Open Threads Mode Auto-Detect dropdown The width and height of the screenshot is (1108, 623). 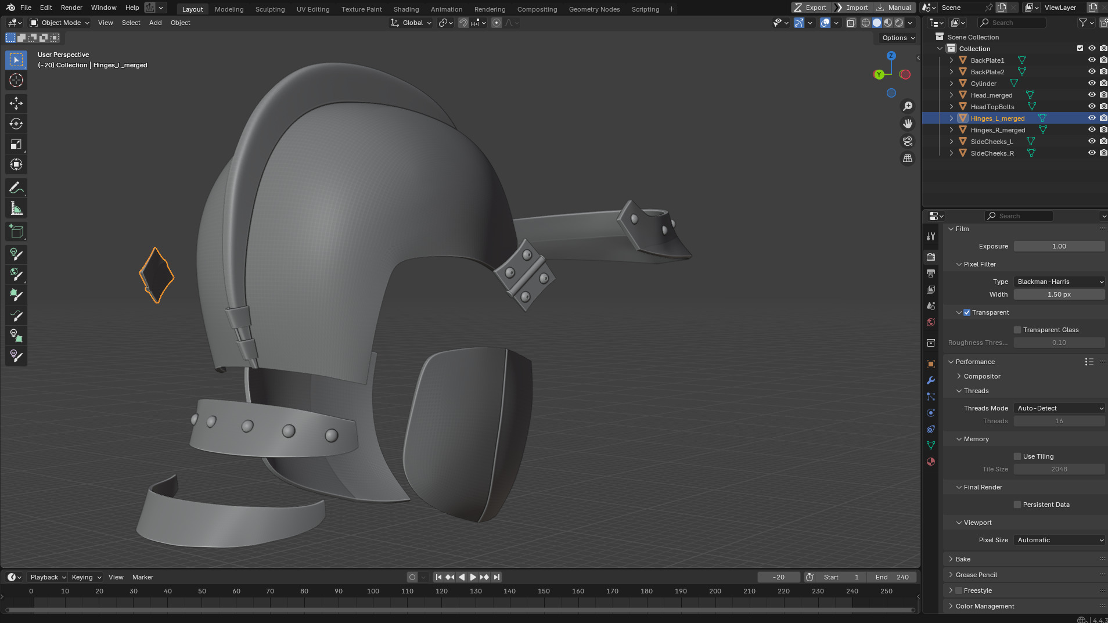click(x=1059, y=408)
